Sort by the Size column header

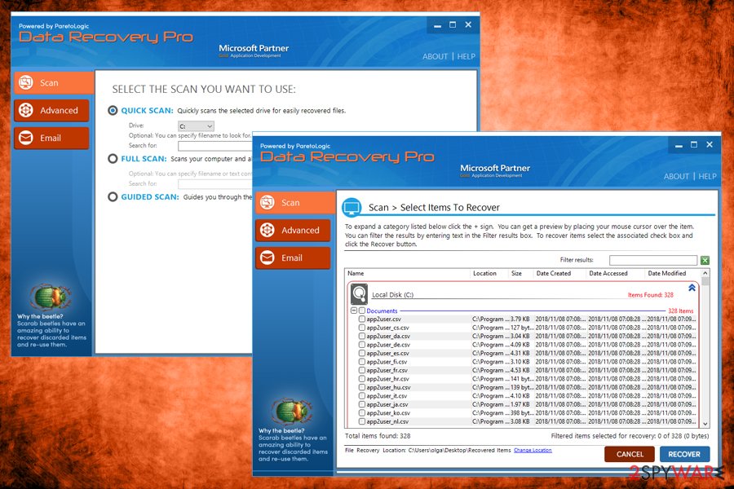[520, 273]
